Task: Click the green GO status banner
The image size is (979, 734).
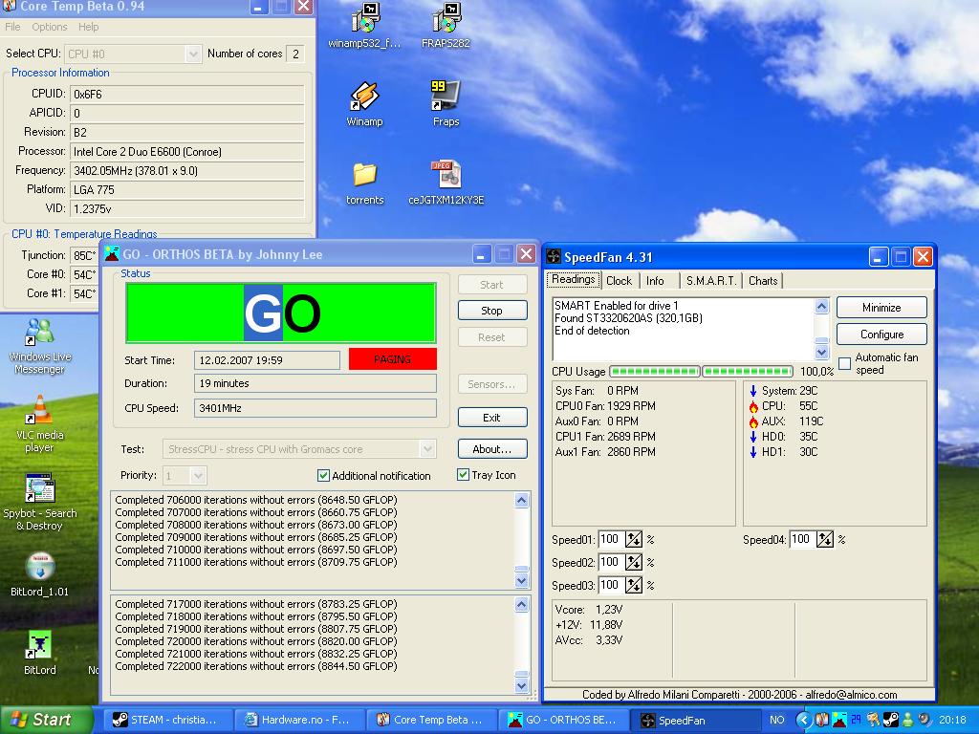Action: (x=281, y=313)
